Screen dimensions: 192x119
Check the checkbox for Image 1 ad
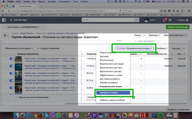coord(5,66)
